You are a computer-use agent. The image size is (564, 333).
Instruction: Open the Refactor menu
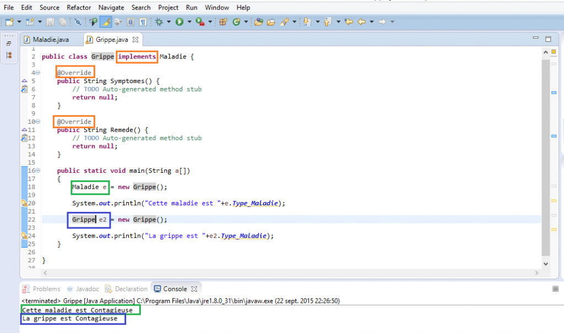click(x=79, y=7)
